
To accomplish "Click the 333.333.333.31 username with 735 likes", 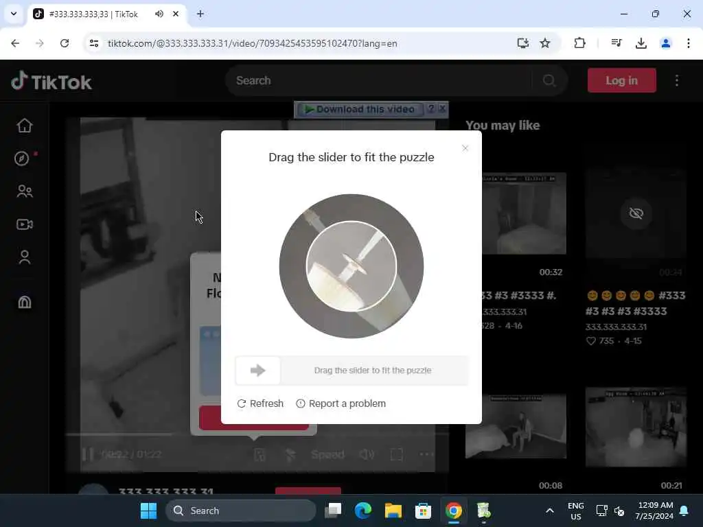I will tap(616, 327).
